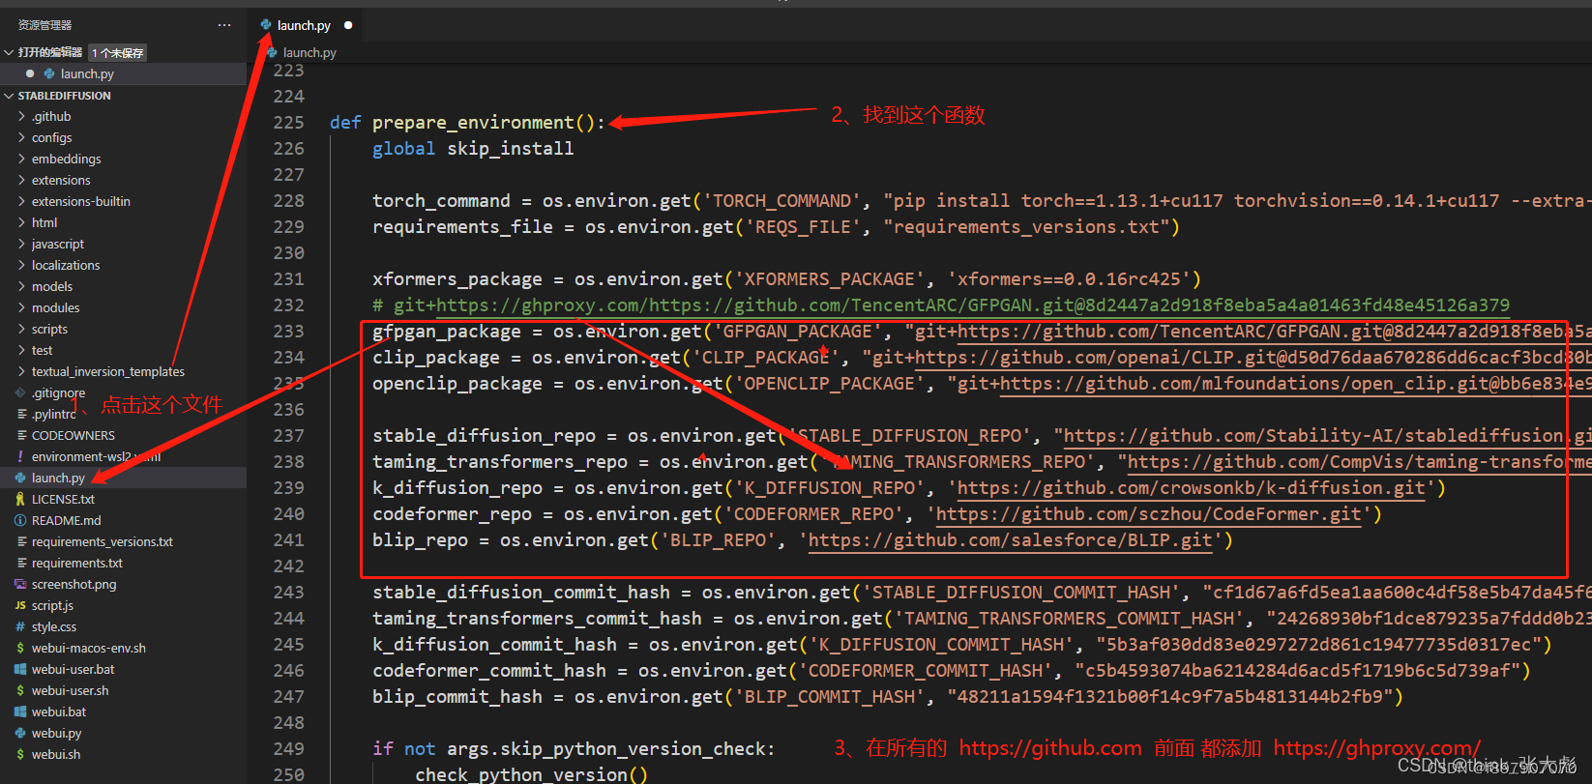Collapse the open editors section
The width and height of the screenshot is (1592, 784).
click(x=9, y=52)
